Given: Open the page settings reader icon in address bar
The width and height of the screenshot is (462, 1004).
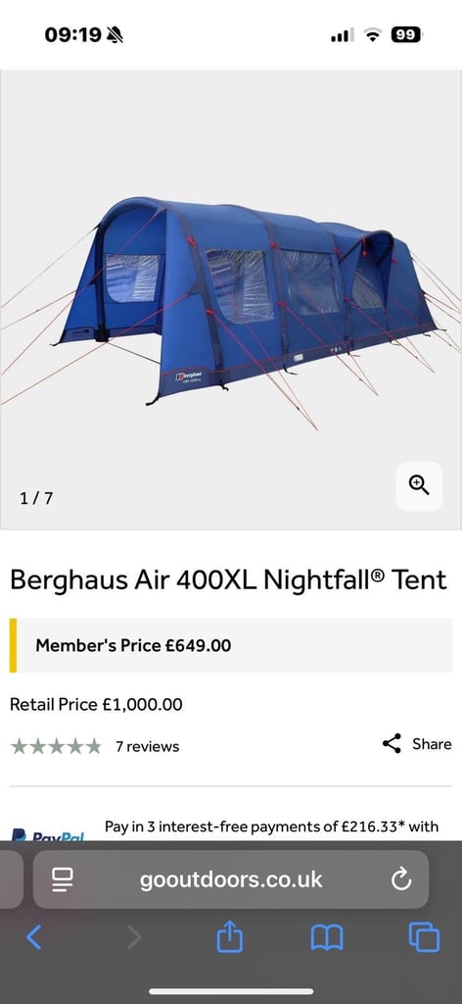Looking at the screenshot, I should click(62, 879).
